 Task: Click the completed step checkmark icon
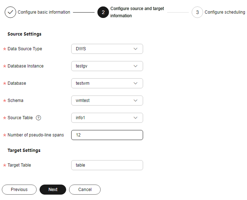[10, 12]
